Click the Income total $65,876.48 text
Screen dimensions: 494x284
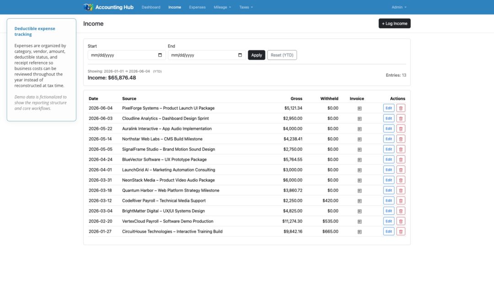pos(112,78)
